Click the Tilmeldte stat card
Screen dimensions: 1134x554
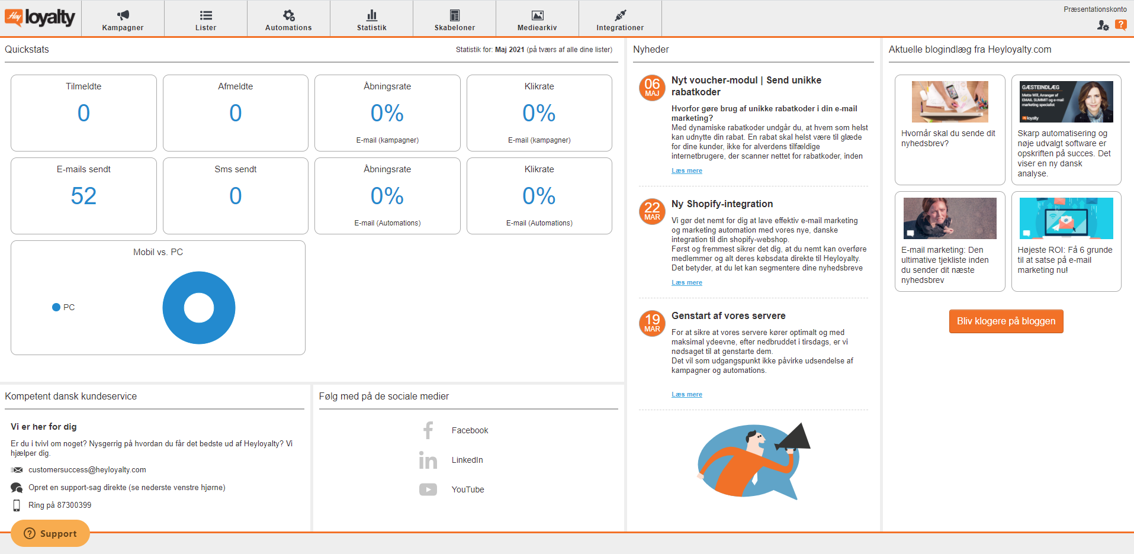click(83, 113)
